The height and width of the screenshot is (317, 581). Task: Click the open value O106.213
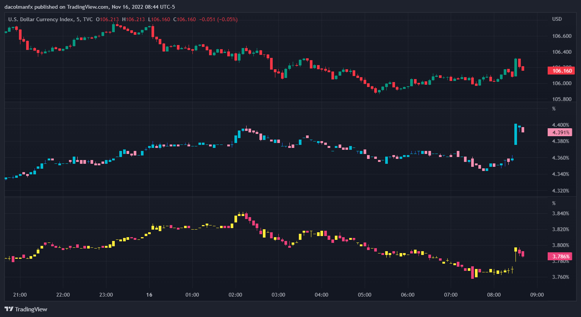[x=107, y=19]
